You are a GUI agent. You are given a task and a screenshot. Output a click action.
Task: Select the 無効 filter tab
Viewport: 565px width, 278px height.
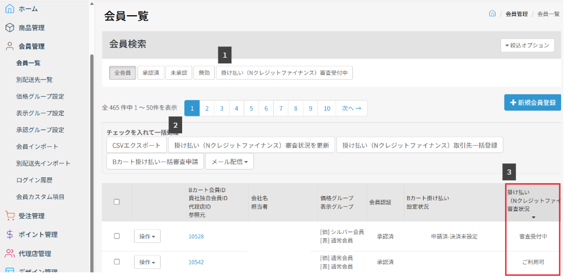point(204,72)
